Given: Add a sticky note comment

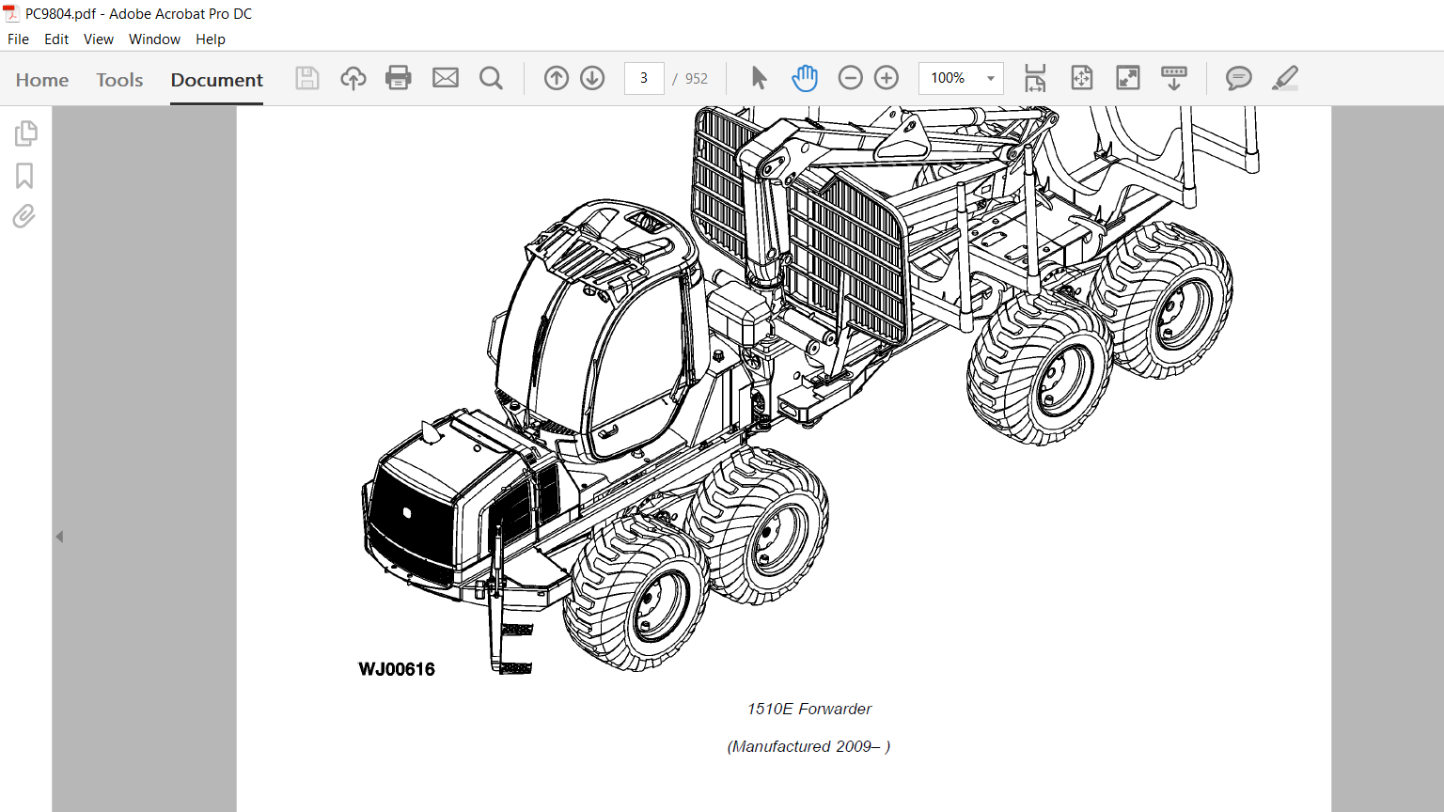Looking at the screenshot, I should 1239,78.
